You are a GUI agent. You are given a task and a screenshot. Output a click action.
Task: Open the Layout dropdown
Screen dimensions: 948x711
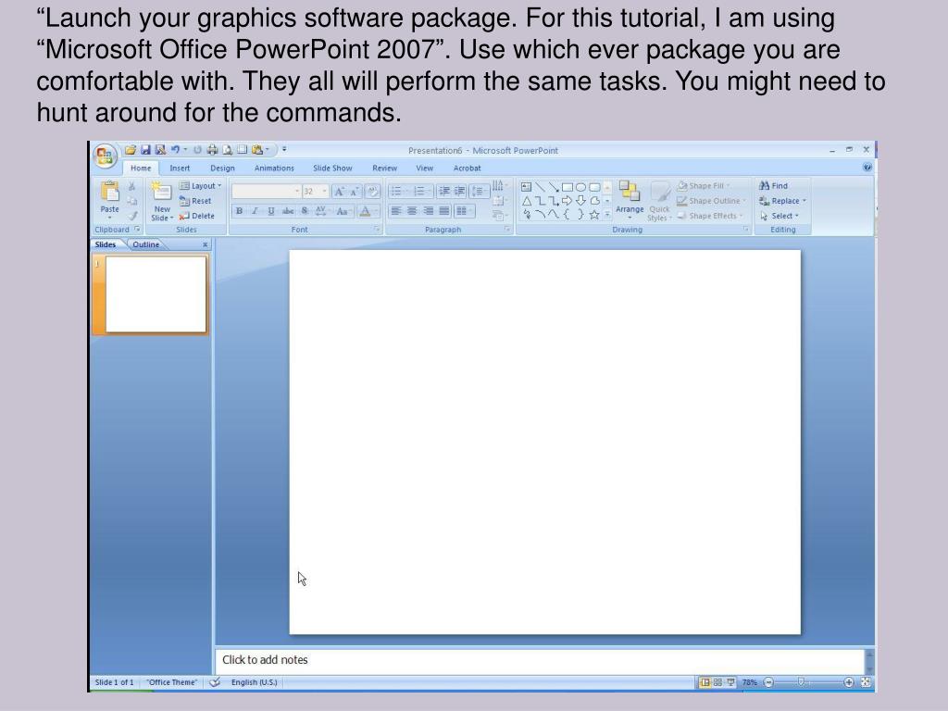[x=201, y=185]
